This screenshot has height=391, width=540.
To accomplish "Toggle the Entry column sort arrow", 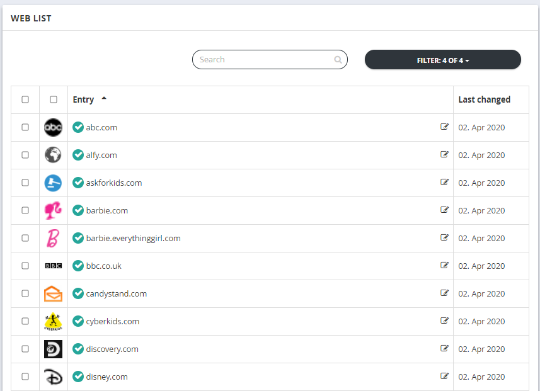I will 103,98.
